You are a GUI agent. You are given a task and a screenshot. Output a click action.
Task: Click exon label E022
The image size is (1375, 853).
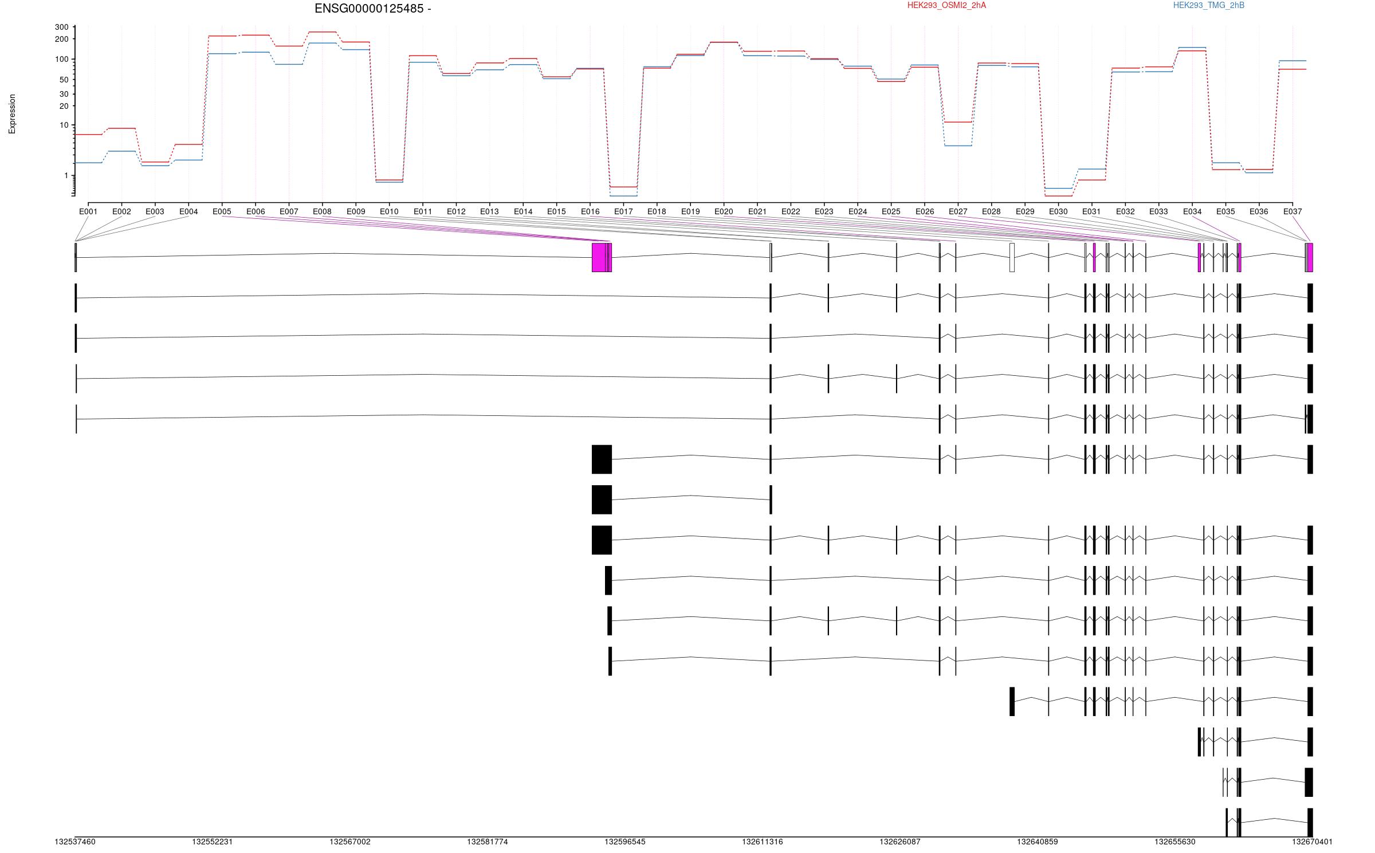point(791,211)
